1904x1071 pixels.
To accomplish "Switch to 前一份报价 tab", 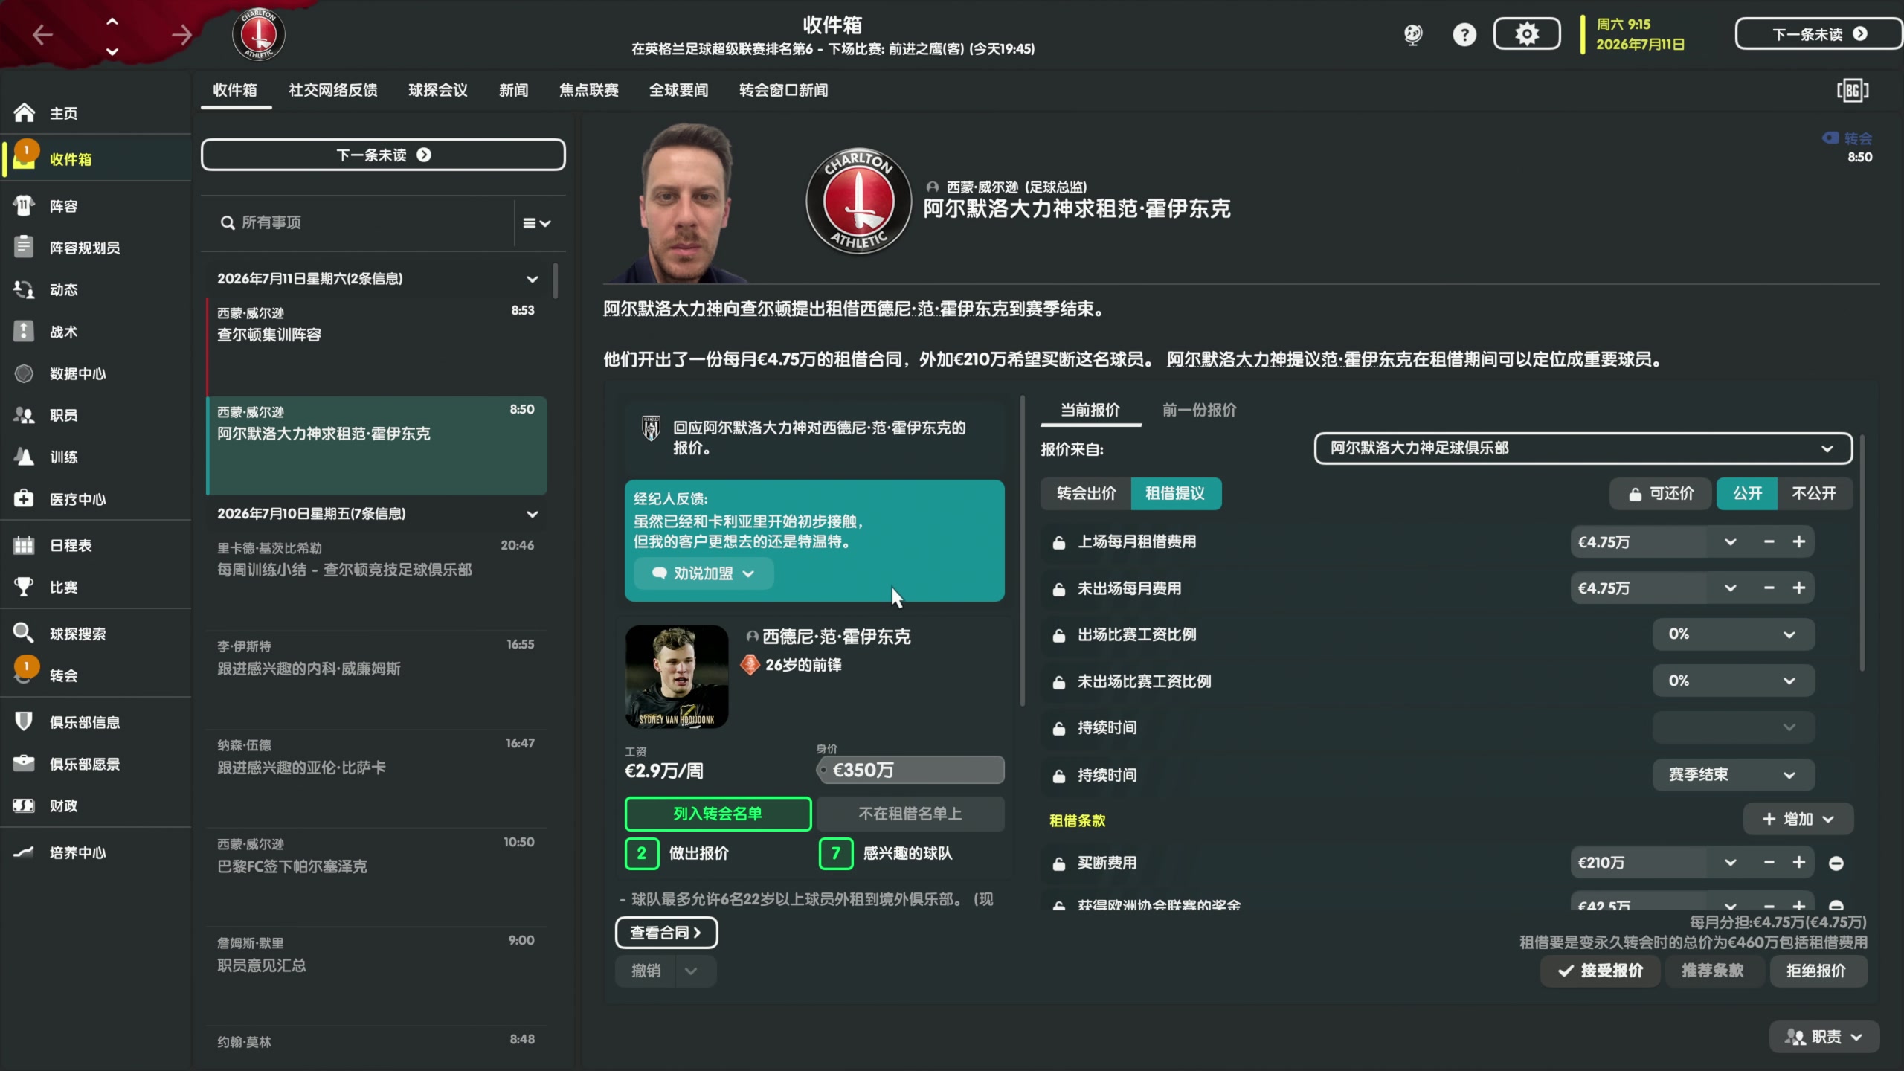I will [x=1199, y=410].
